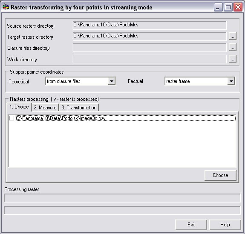Open the 'from clasure files' combo box

point(81,81)
